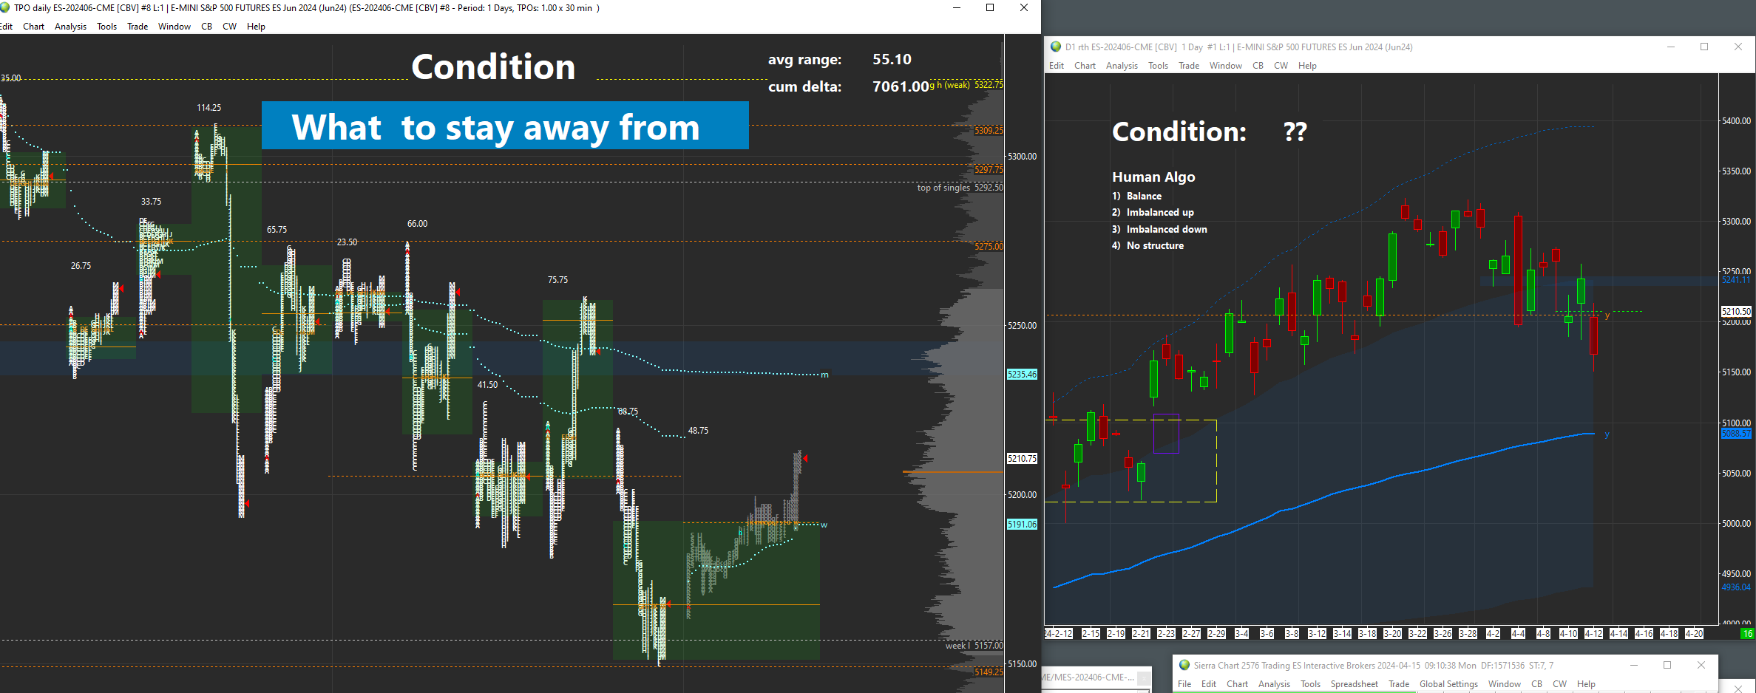This screenshot has width=1756, height=693.
Task: Open Trade menu in the D1 rth window
Action: point(1189,66)
